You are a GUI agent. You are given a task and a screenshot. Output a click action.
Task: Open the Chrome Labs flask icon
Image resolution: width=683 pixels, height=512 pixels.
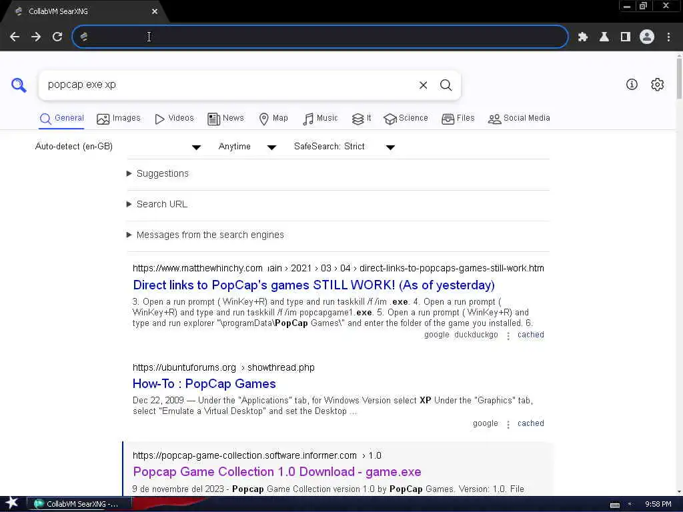[604, 37]
